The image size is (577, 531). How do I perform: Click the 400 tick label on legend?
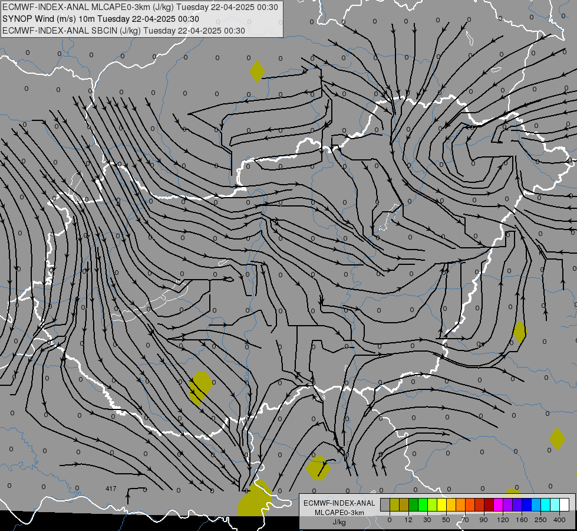pos(559,520)
